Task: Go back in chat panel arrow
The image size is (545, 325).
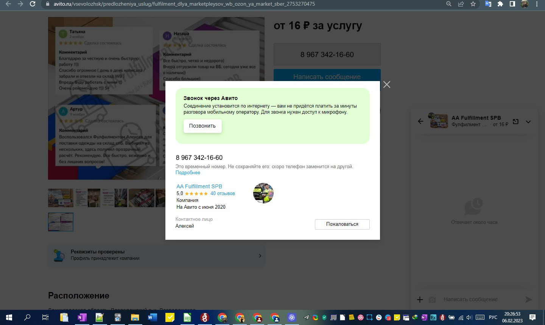Action: [420, 121]
